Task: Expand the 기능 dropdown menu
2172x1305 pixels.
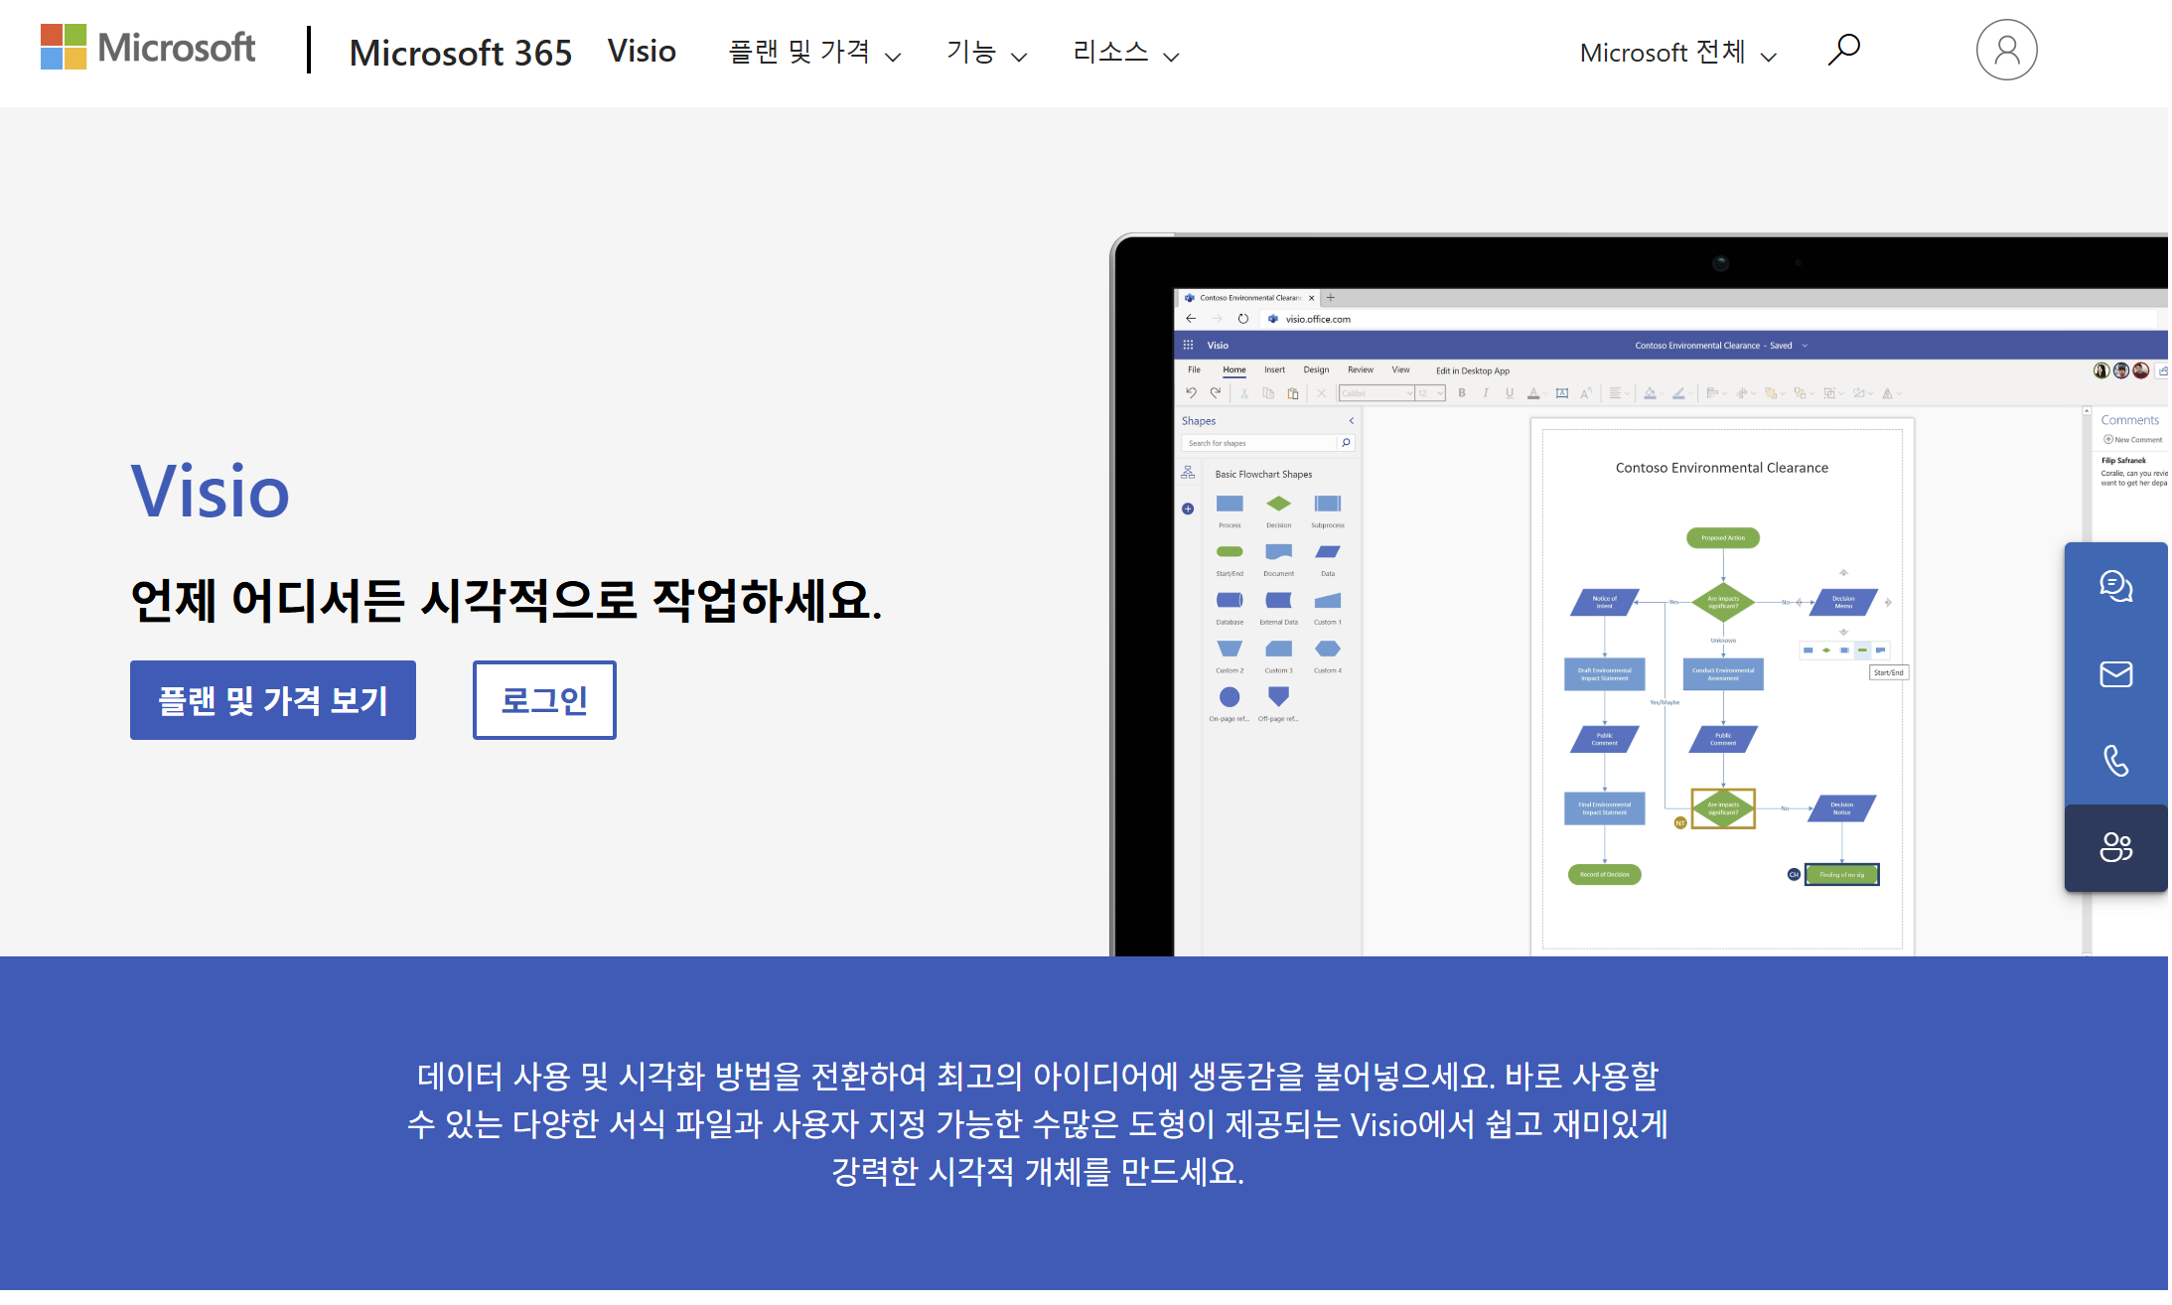Action: click(986, 52)
